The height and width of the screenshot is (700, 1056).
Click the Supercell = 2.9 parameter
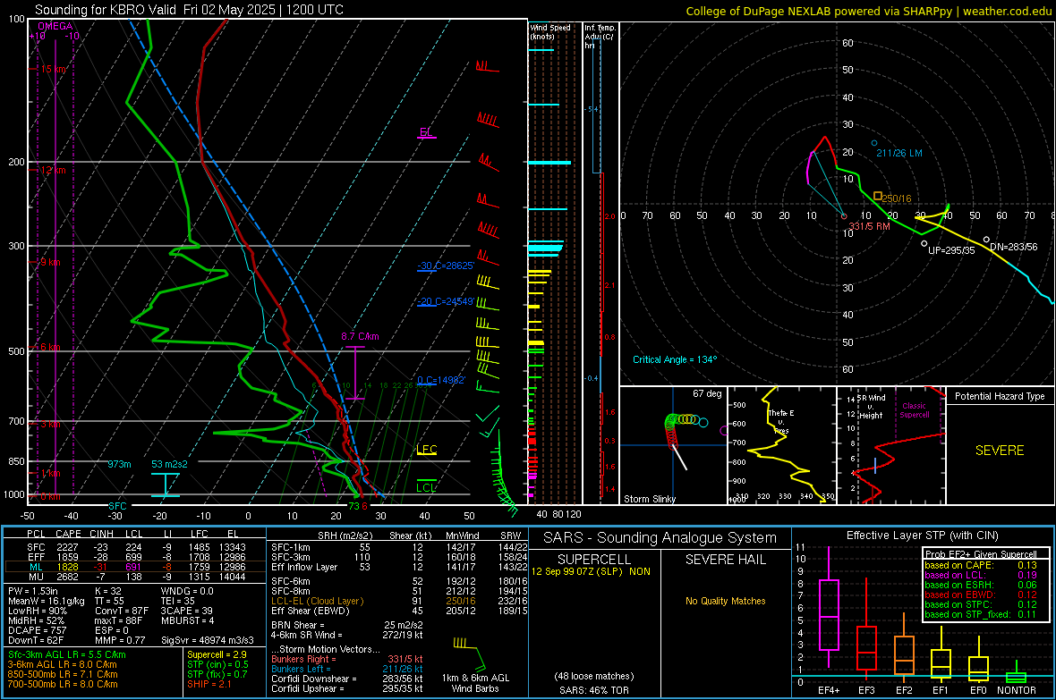tap(217, 654)
